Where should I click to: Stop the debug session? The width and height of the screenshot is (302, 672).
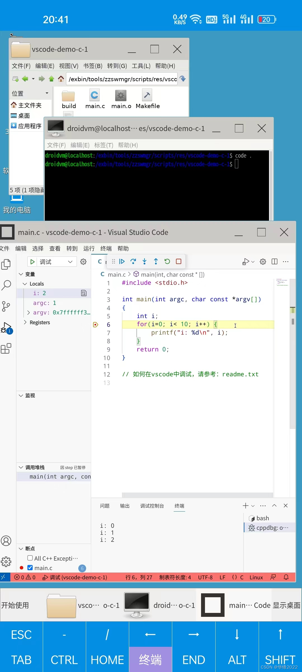tap(179, 262)
